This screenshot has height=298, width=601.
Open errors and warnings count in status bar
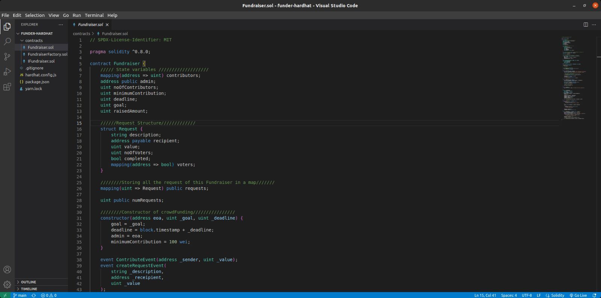(x=49, y=295)
